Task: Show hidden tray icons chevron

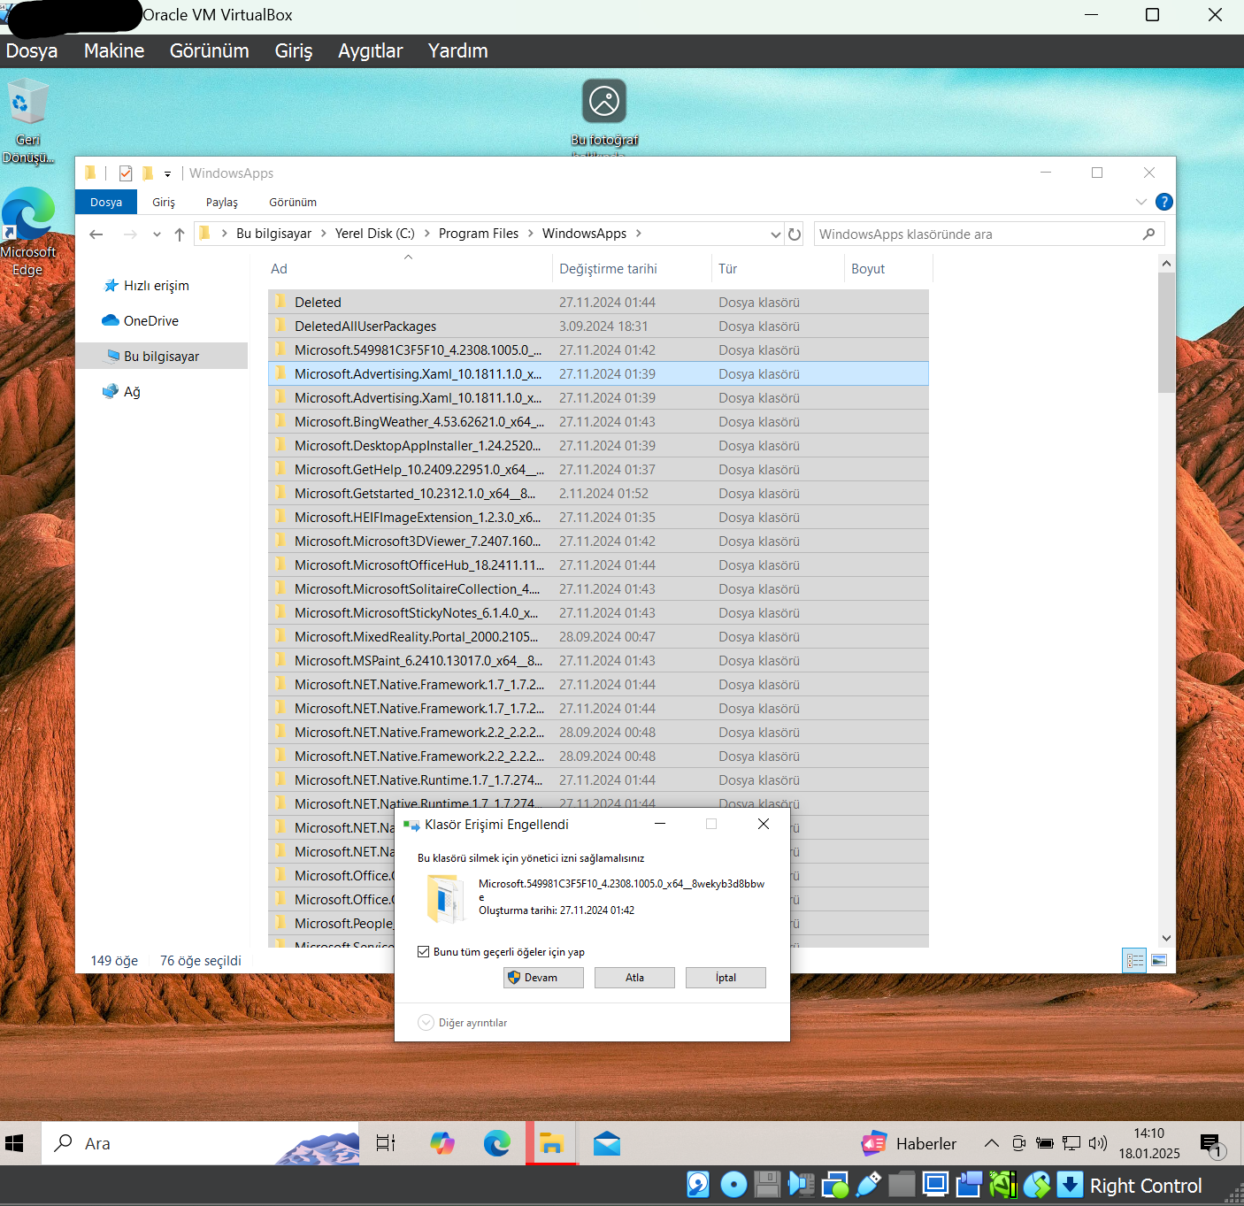Action: 992,1143
